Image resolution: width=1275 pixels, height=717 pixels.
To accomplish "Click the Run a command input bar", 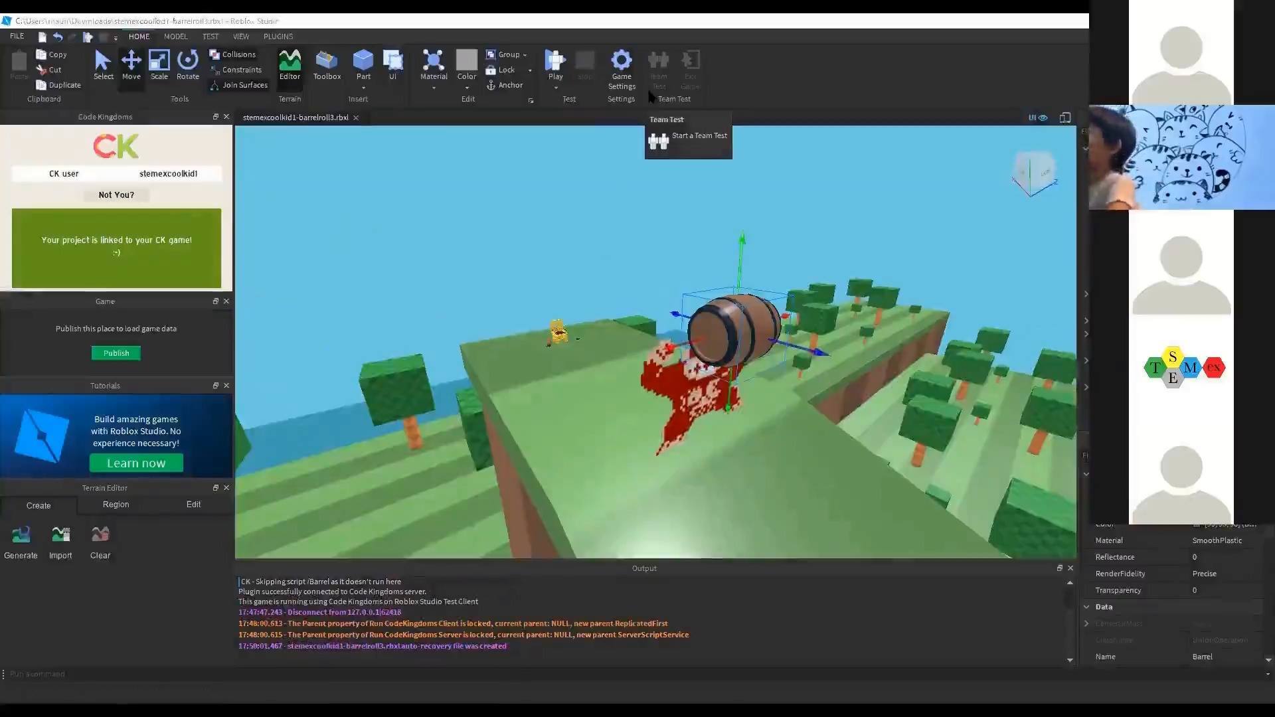I will point(634,674).
